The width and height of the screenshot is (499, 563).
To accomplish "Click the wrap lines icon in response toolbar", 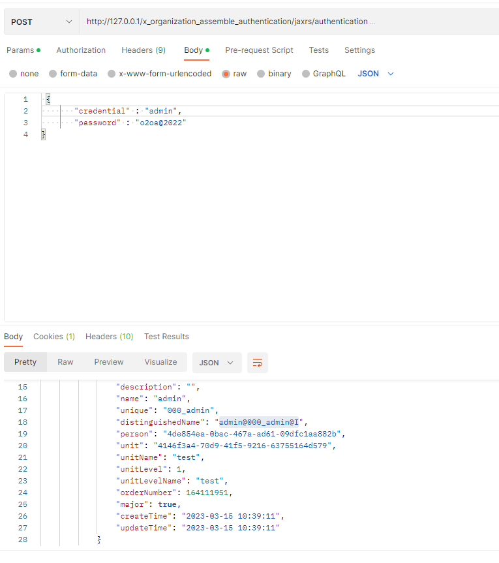I will [x=258, y=363].
